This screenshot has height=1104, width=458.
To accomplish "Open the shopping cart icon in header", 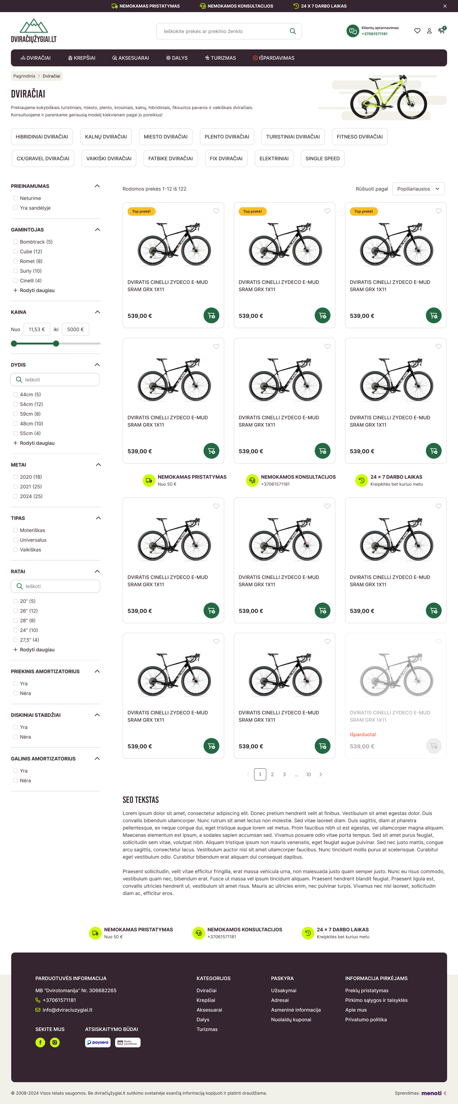I will (x=441, y=31).
